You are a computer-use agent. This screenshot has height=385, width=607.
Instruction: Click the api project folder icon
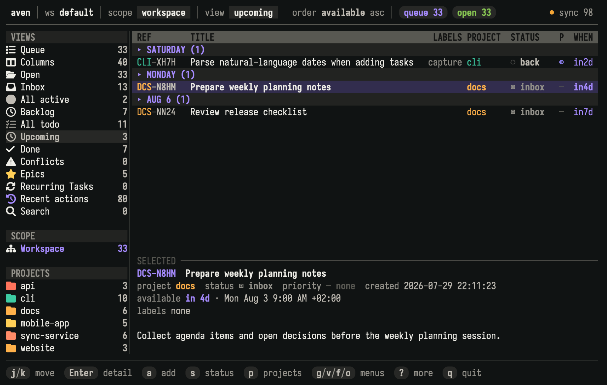pyautogui.click(x=11, y=286)
